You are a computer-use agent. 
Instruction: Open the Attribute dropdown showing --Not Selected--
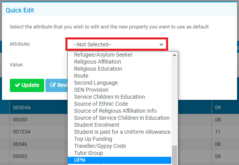(117, 44)
